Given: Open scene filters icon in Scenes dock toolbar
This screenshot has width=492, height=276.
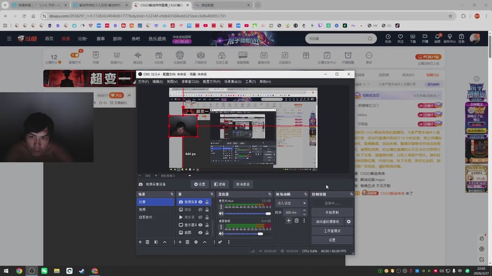Looking at the screenshot, I should click(x=156, y=242).
